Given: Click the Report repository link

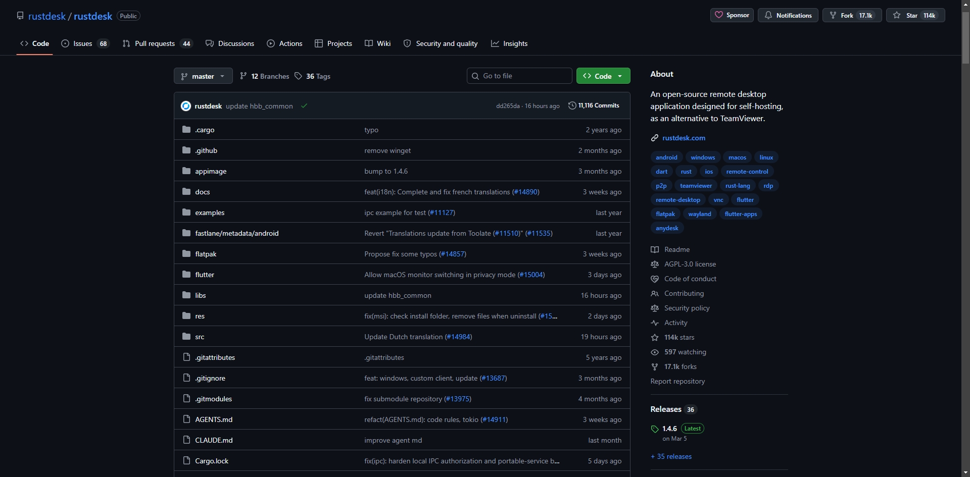Looking at the screenshot, I should (677, 381).
